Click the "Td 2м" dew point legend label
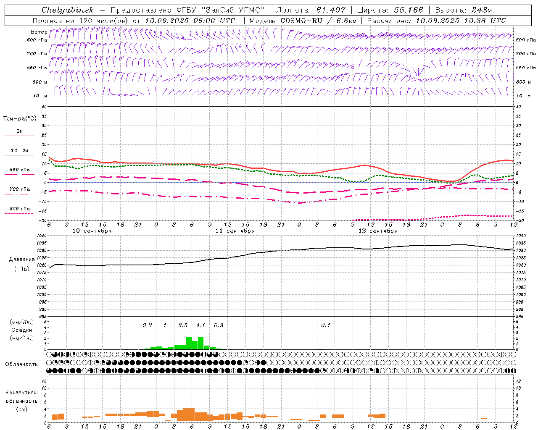Image resolution: width=538 pixels, height=430 pixels. click(20, 150)
